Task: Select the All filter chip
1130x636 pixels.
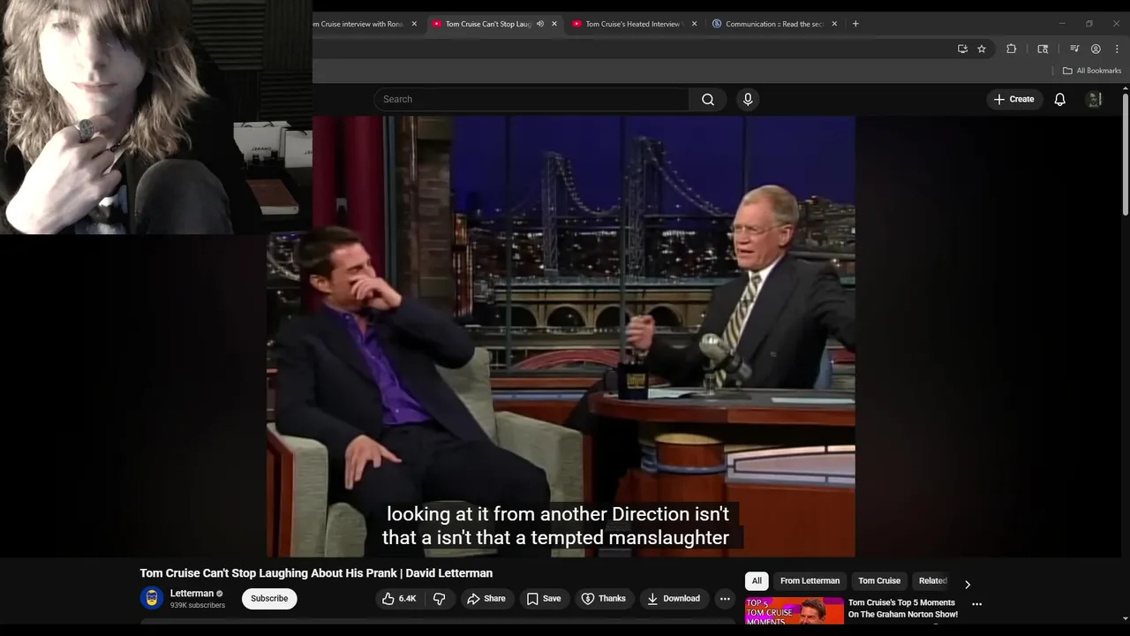Action: point(757,581)
